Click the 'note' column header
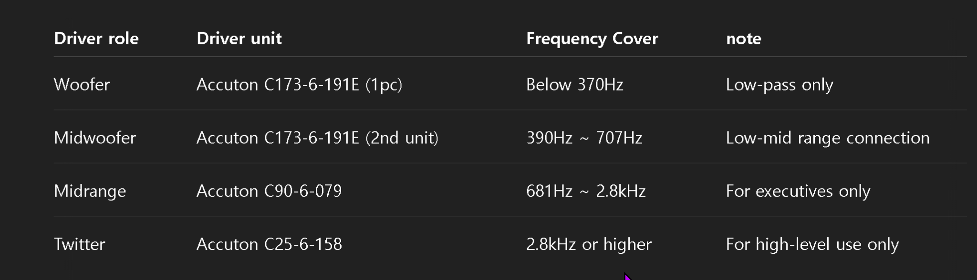 point(743,39)
